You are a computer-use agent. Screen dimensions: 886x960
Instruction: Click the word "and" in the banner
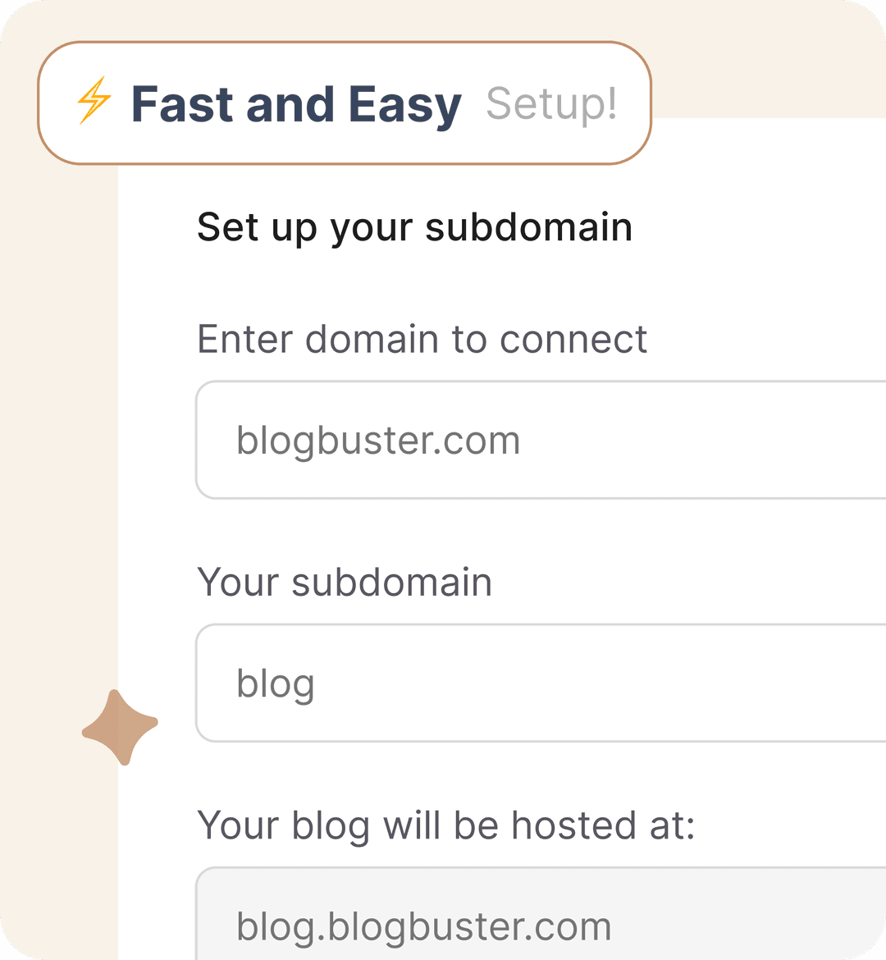[x=290, y=104]
